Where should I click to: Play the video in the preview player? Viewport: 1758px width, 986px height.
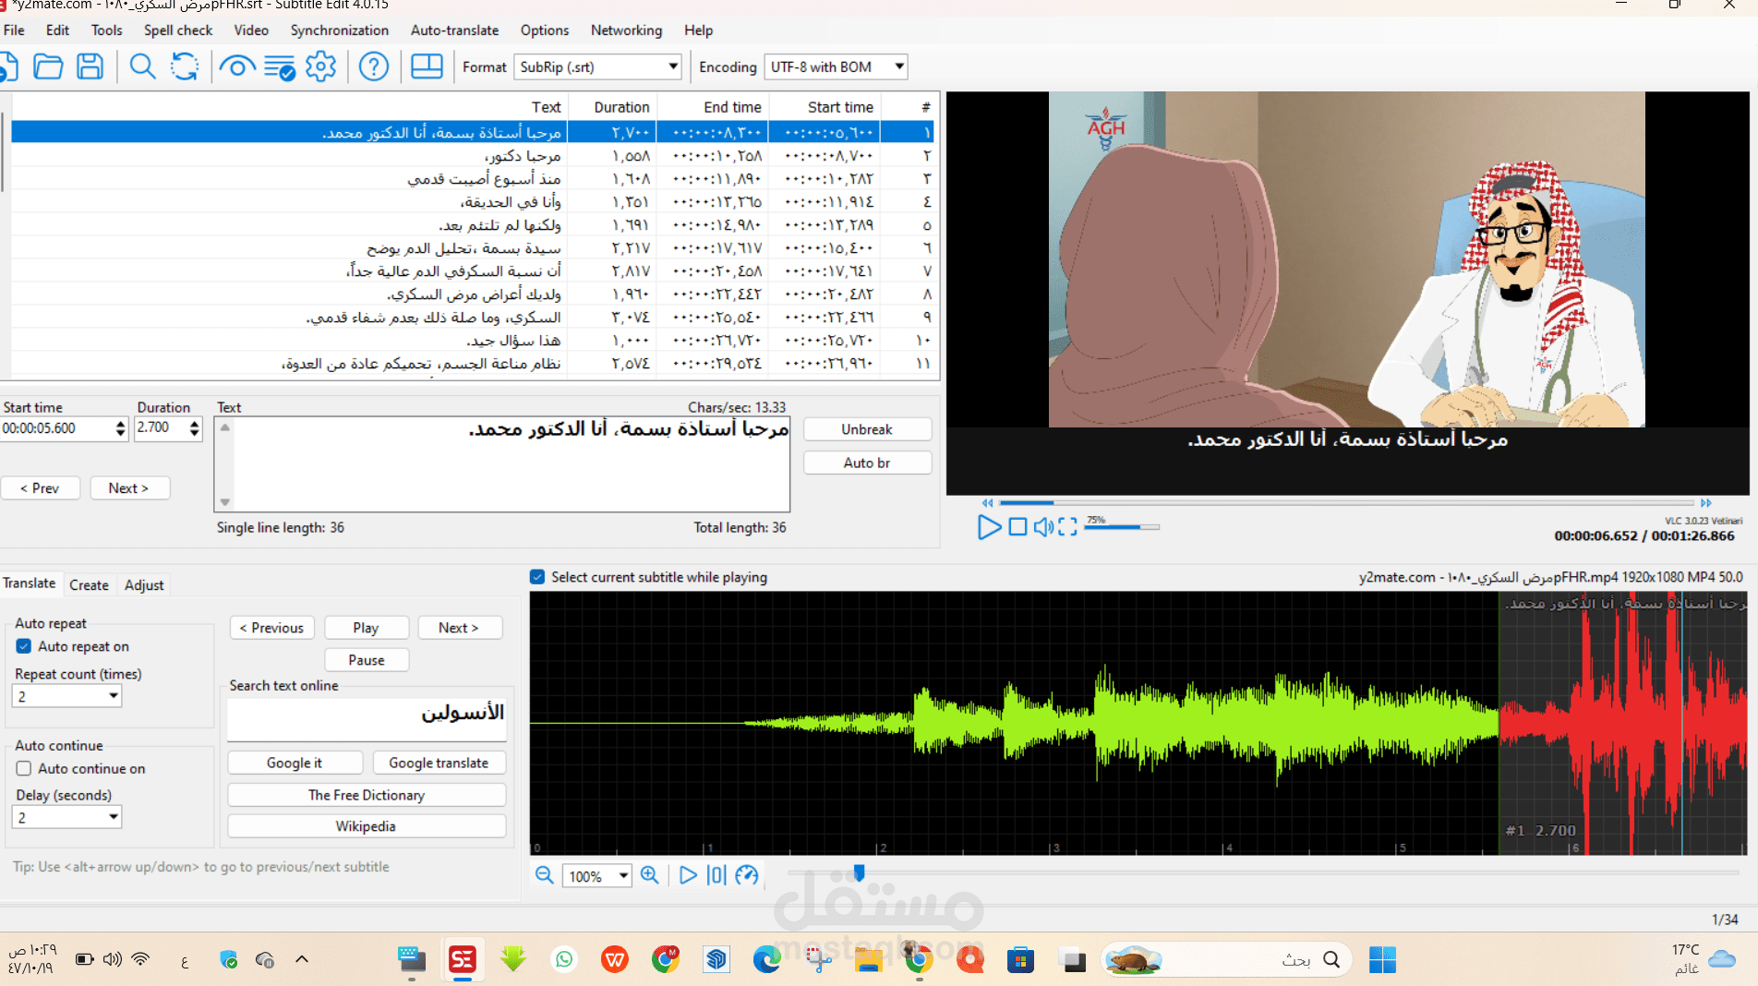click(989, 527)
